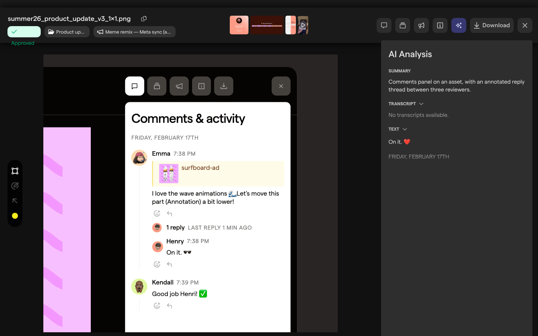538x336 pixels.
Task: Copy the file name summer26_product_update_v3_1×1.png
Action: pos(144,19)
